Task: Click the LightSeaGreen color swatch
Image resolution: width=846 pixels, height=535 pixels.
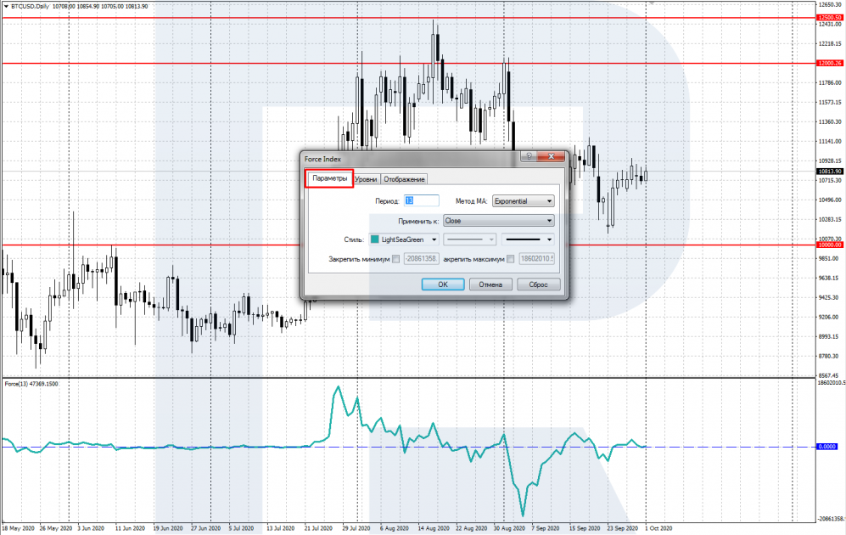Action: point(376,239)
